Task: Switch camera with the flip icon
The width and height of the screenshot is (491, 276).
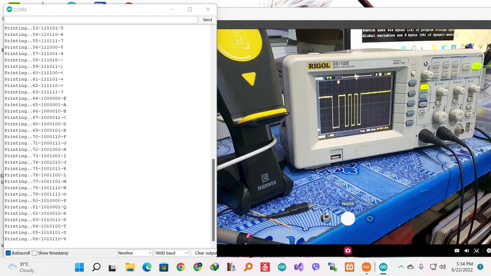Action: coord(370,219)
